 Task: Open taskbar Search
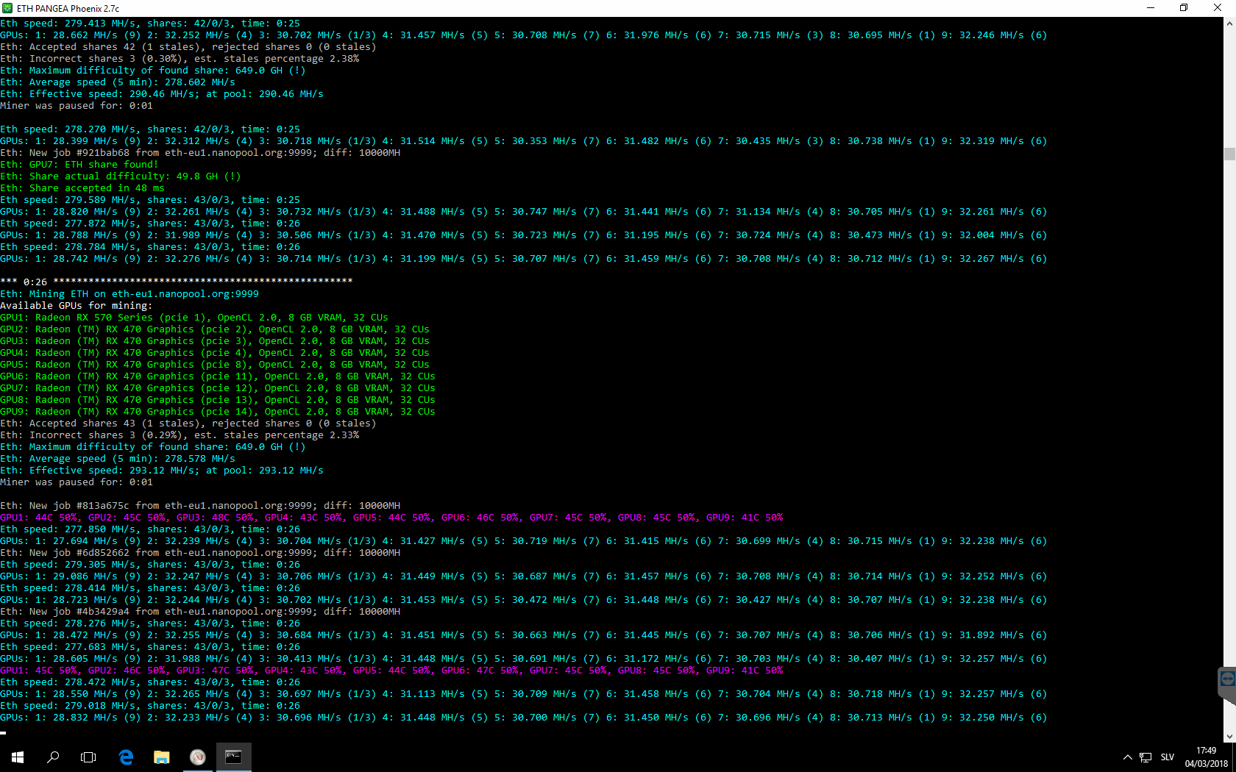tap(53, 757)
